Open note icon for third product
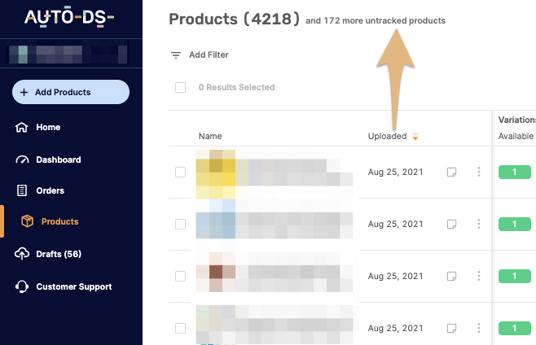Viewport: 536px width, 345px height. (451, 276)
